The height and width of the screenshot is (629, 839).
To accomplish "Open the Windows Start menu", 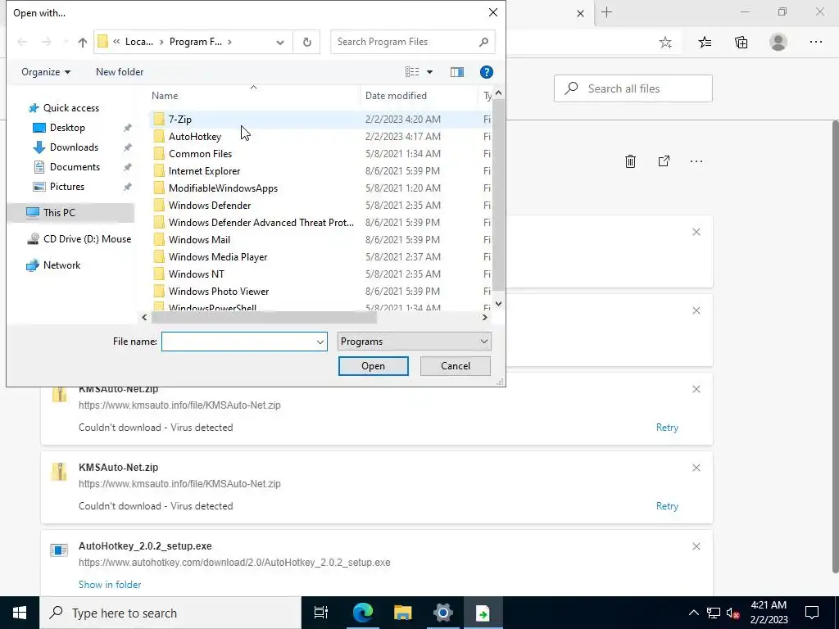I will [x=20, y=613].
